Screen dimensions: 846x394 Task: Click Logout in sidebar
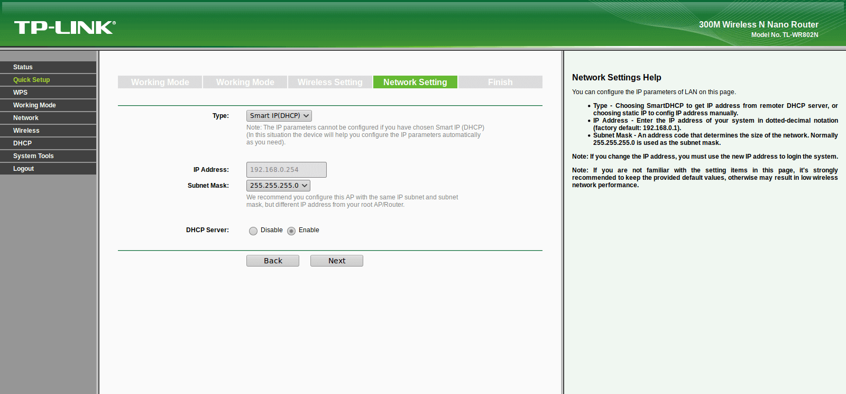pos(48,169)
